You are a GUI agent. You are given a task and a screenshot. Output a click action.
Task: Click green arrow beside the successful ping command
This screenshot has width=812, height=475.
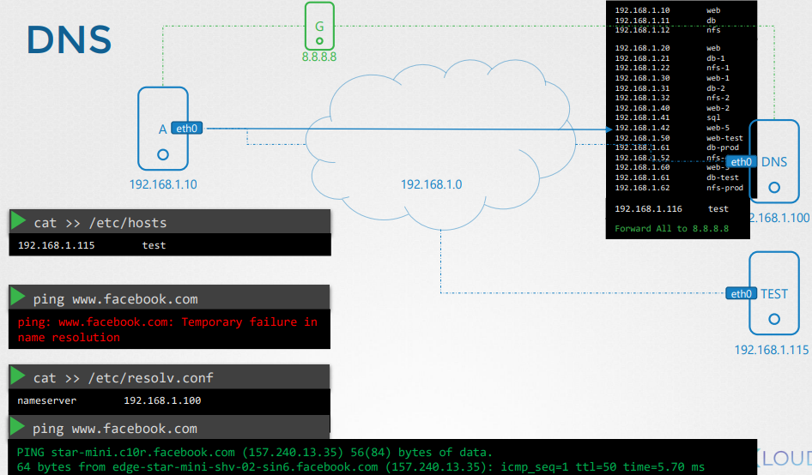pos(18,426)
